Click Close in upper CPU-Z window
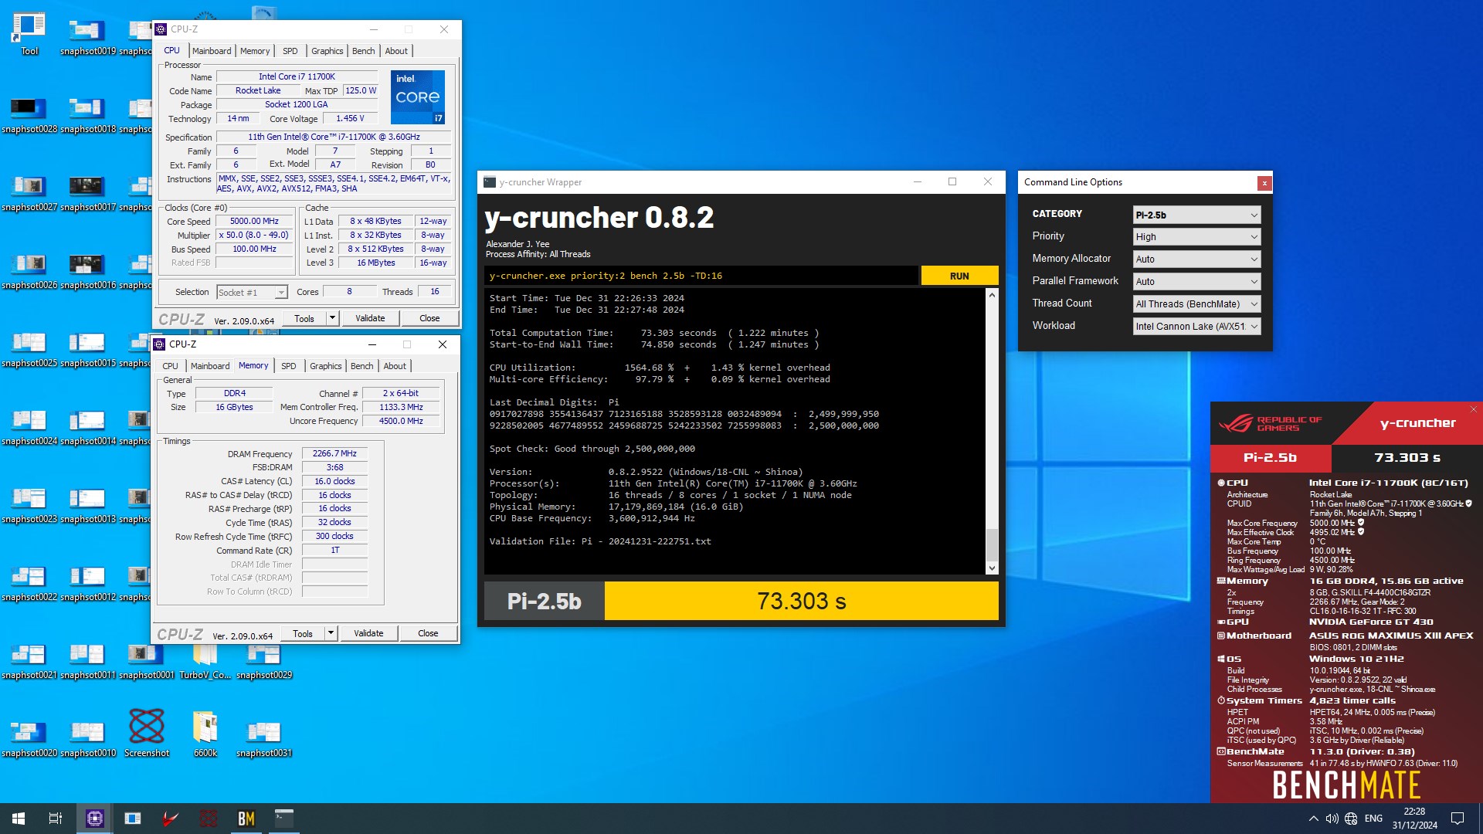This screenshot has width=1483, height=834. click(429, 318)
